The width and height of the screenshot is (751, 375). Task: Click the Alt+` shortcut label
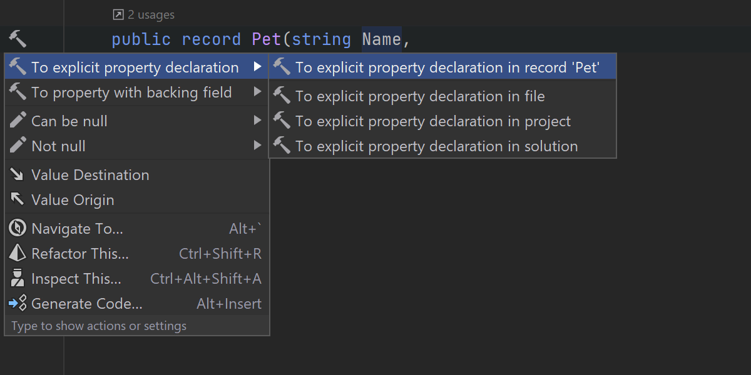[245, 229]
